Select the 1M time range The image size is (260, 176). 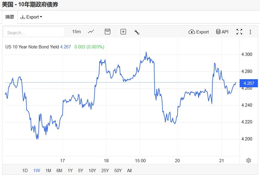48,171
